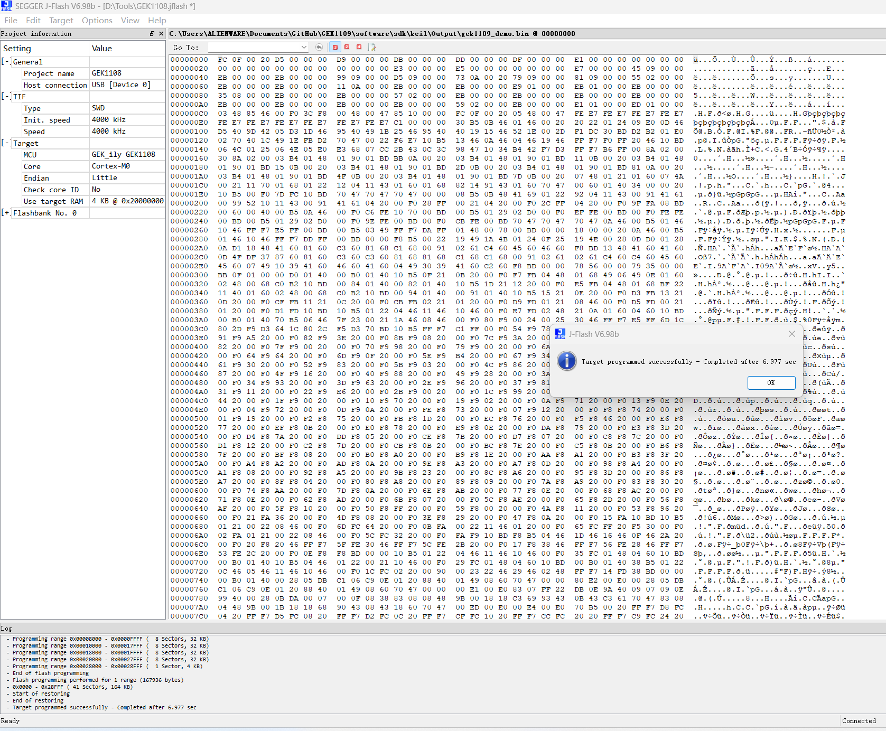Viewport: 886px width, 731px height.
Task: Click the USB [Device 0] value
Action: point(121,85)
